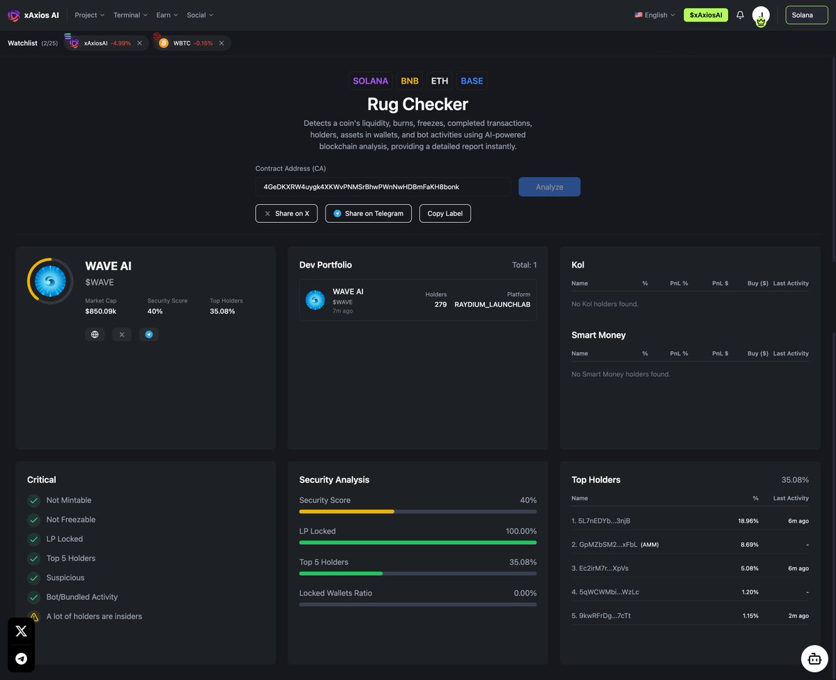836x680 pixels.
Task: Click the Buy ($) header in Kol table
Action: [x=758, y=284]
